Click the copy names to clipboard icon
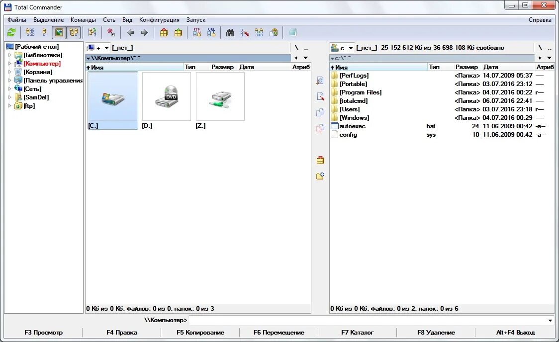The width and height of the screenshot is (559, 342). (274, 32)
